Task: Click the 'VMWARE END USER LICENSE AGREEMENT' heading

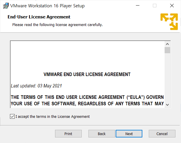Action: (87, 74)
